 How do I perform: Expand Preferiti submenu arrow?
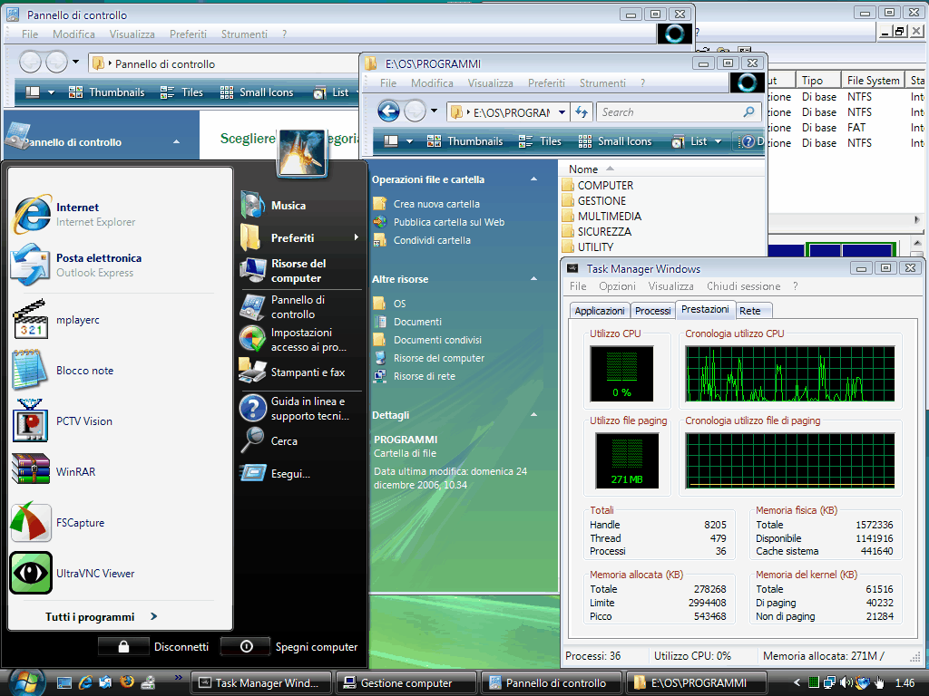tap(356, 237)
